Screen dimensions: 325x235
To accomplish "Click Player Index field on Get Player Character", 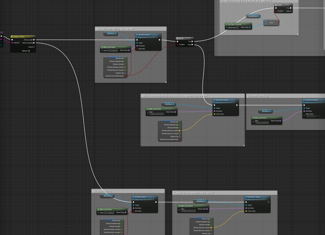I will click(x=237, y=27).
